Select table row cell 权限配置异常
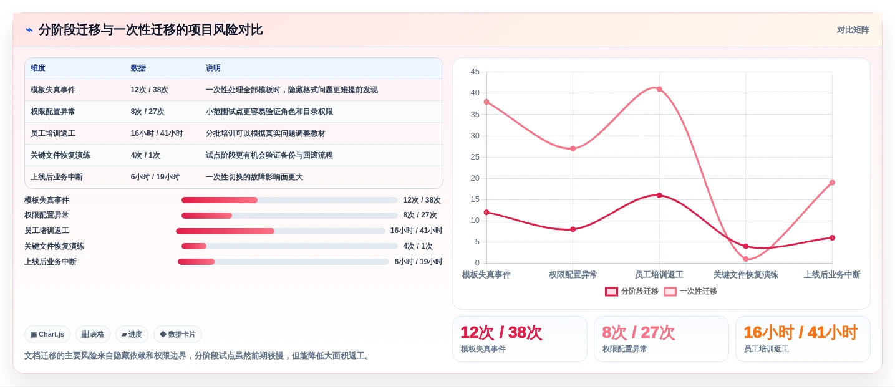This screenshot has width=895, height=387. point(53,112)
